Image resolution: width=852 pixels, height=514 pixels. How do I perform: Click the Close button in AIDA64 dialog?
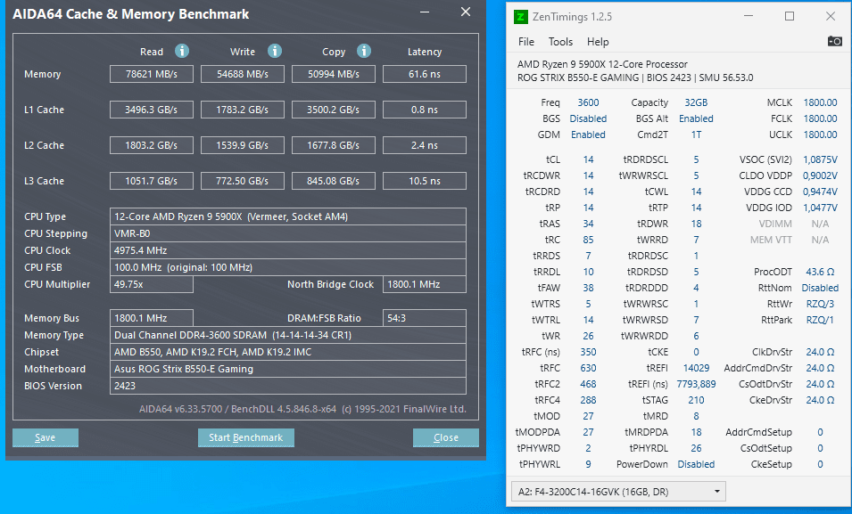click(445, 437)
